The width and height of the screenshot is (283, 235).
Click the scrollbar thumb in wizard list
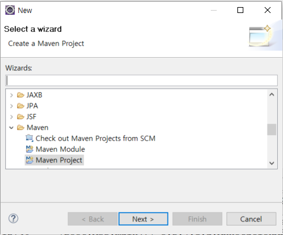point(272,129)
